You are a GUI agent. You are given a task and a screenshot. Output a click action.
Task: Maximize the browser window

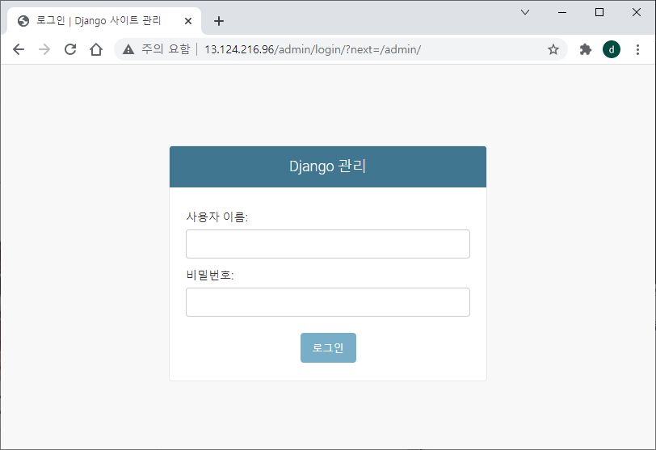click(x=599, y=12)
